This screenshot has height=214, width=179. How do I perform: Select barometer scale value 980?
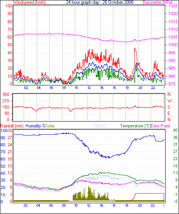172,76
